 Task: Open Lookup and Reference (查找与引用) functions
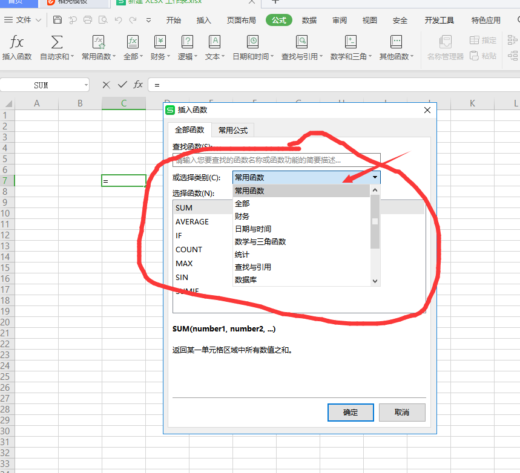click(x=301, y=42)
